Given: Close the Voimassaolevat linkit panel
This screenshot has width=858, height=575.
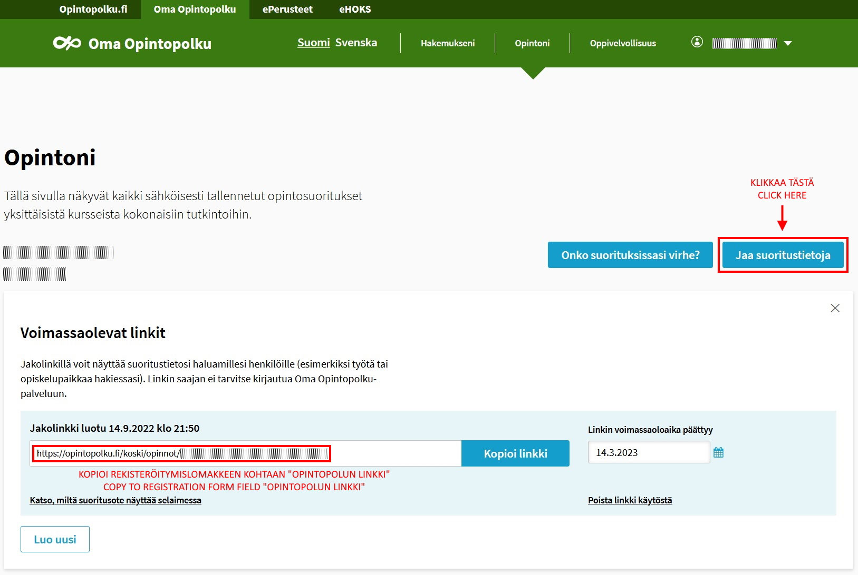Looking at the screenshot, I should click(x=835, y=308).
